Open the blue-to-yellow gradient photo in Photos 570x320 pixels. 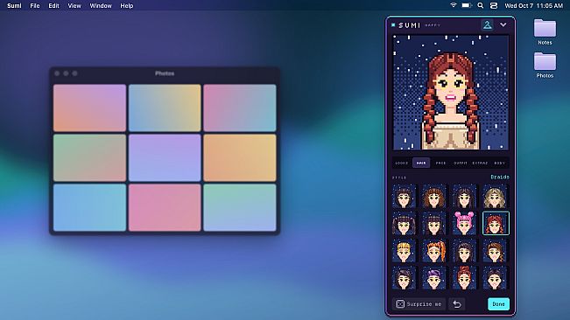[165, 108]
